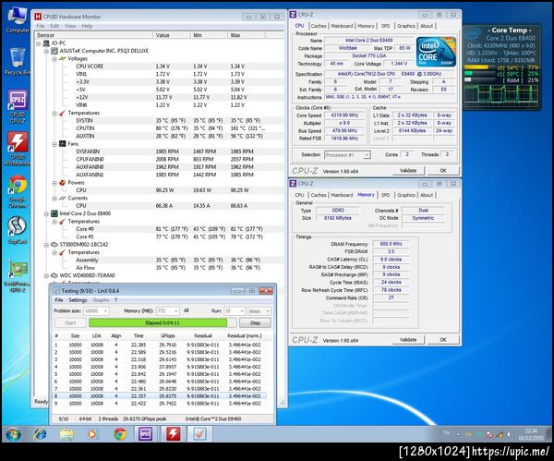Image resolution: width=554 pixels, height=461 pixels.
Task: Collapse the Intel Core 2 Duo E8400 node
Action: (46, 213)
